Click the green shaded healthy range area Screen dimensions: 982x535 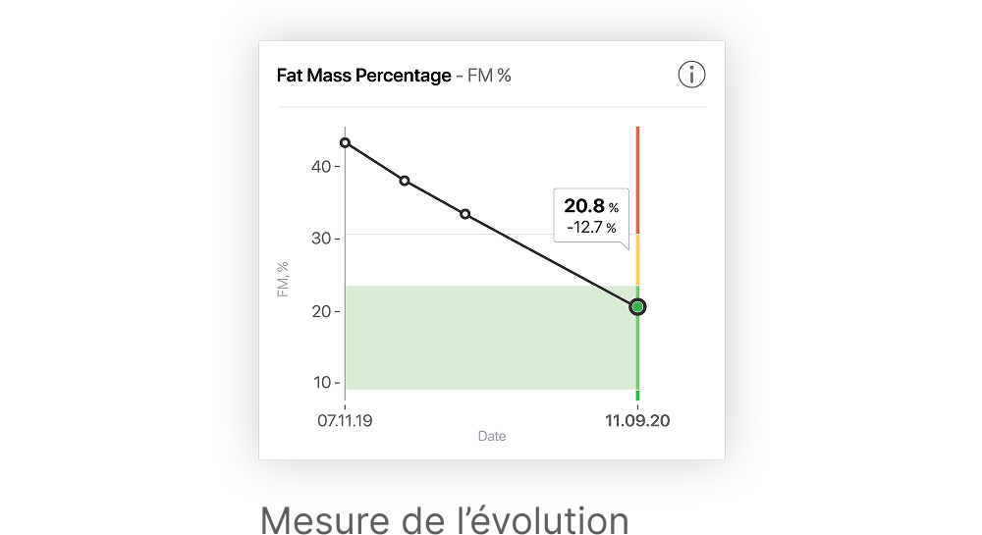click(x=490, y=338)
